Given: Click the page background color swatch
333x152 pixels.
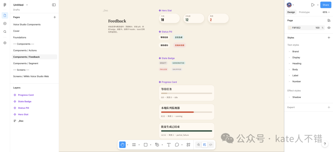Looking at the screenshot, I should 290,28.
